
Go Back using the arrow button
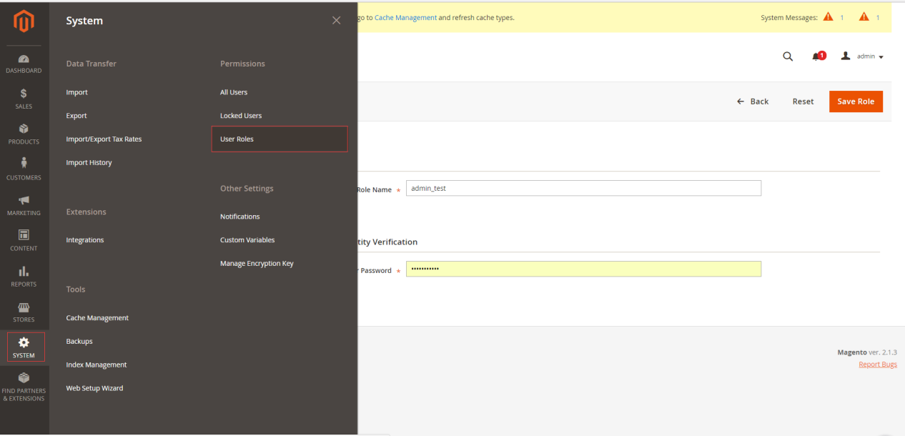[753, 101]
